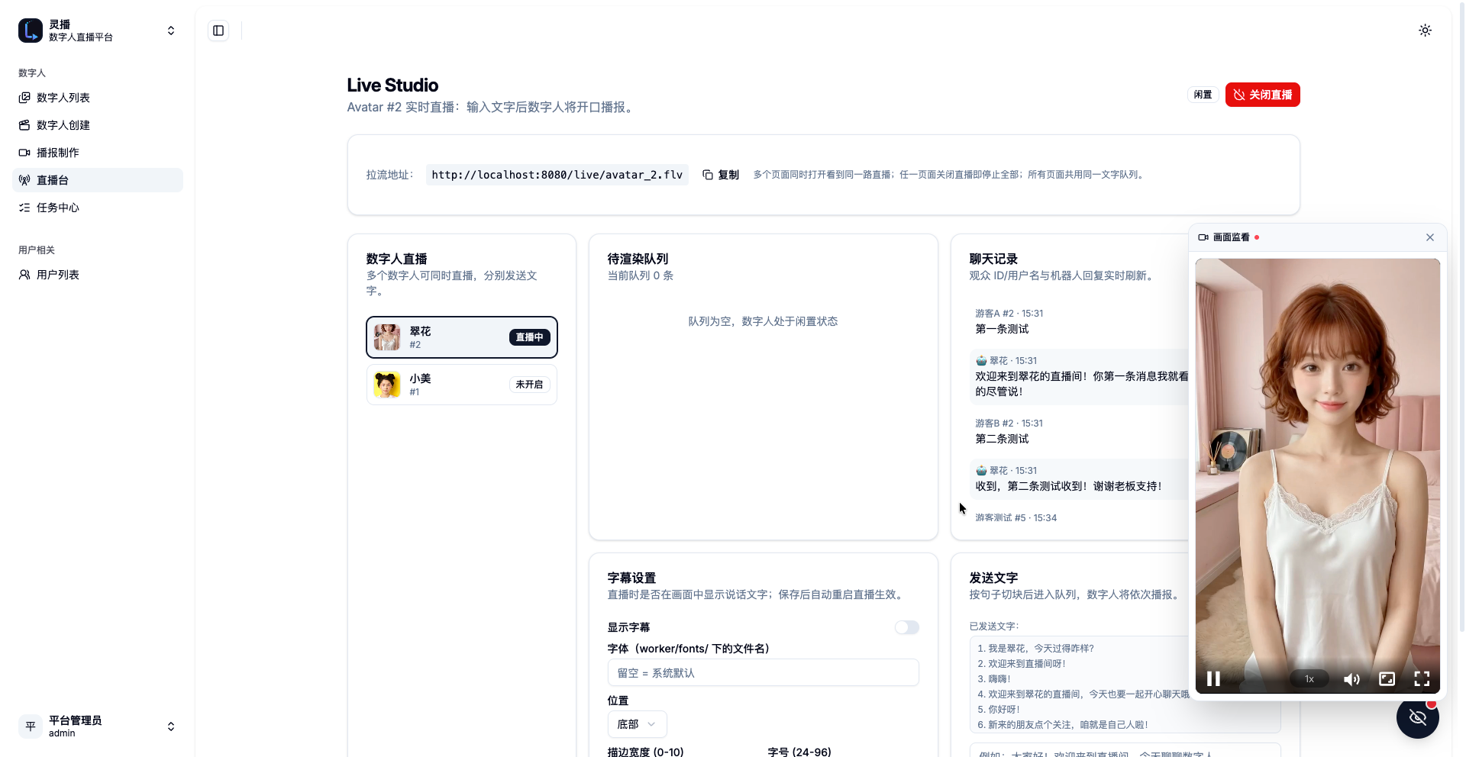
Task: Focus the 字体 file name input field
Action: tap(764, 673)
